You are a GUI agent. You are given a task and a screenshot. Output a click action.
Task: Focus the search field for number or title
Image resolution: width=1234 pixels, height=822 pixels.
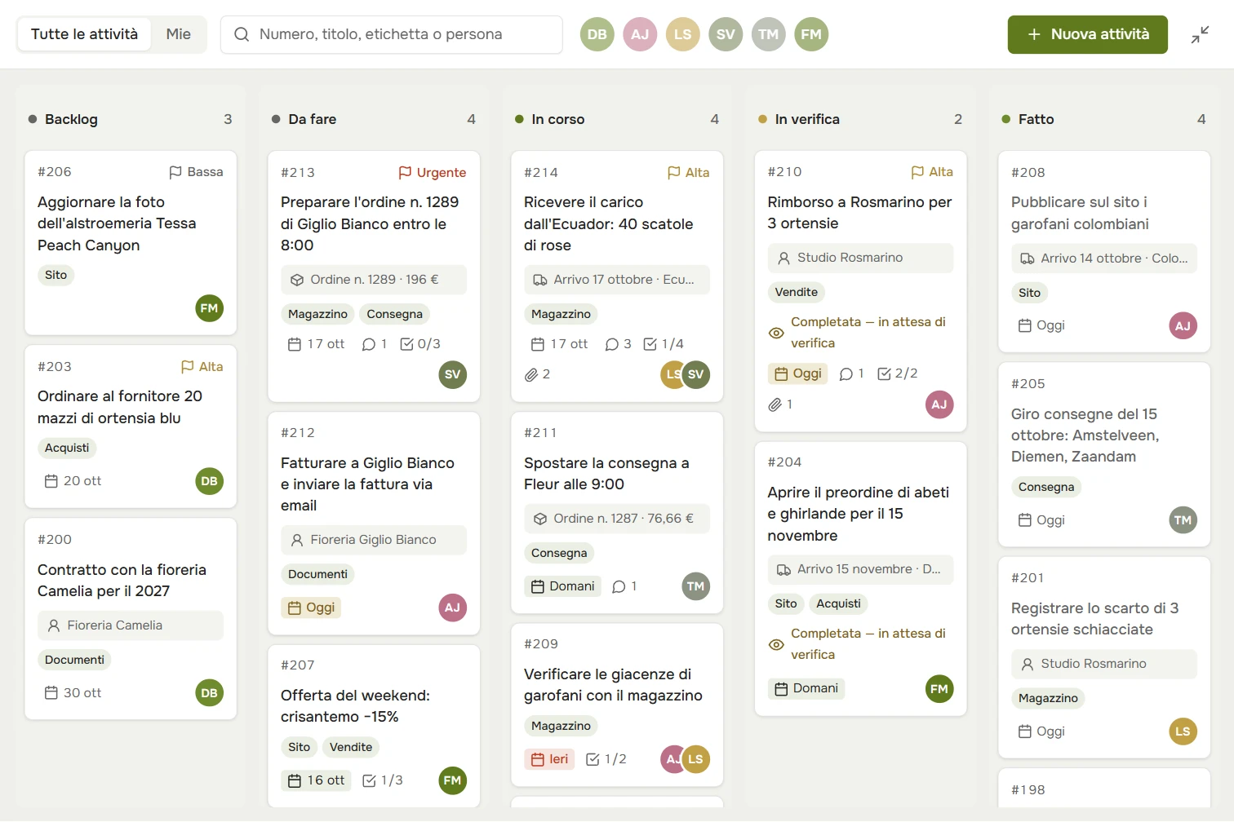coord(392,34)
